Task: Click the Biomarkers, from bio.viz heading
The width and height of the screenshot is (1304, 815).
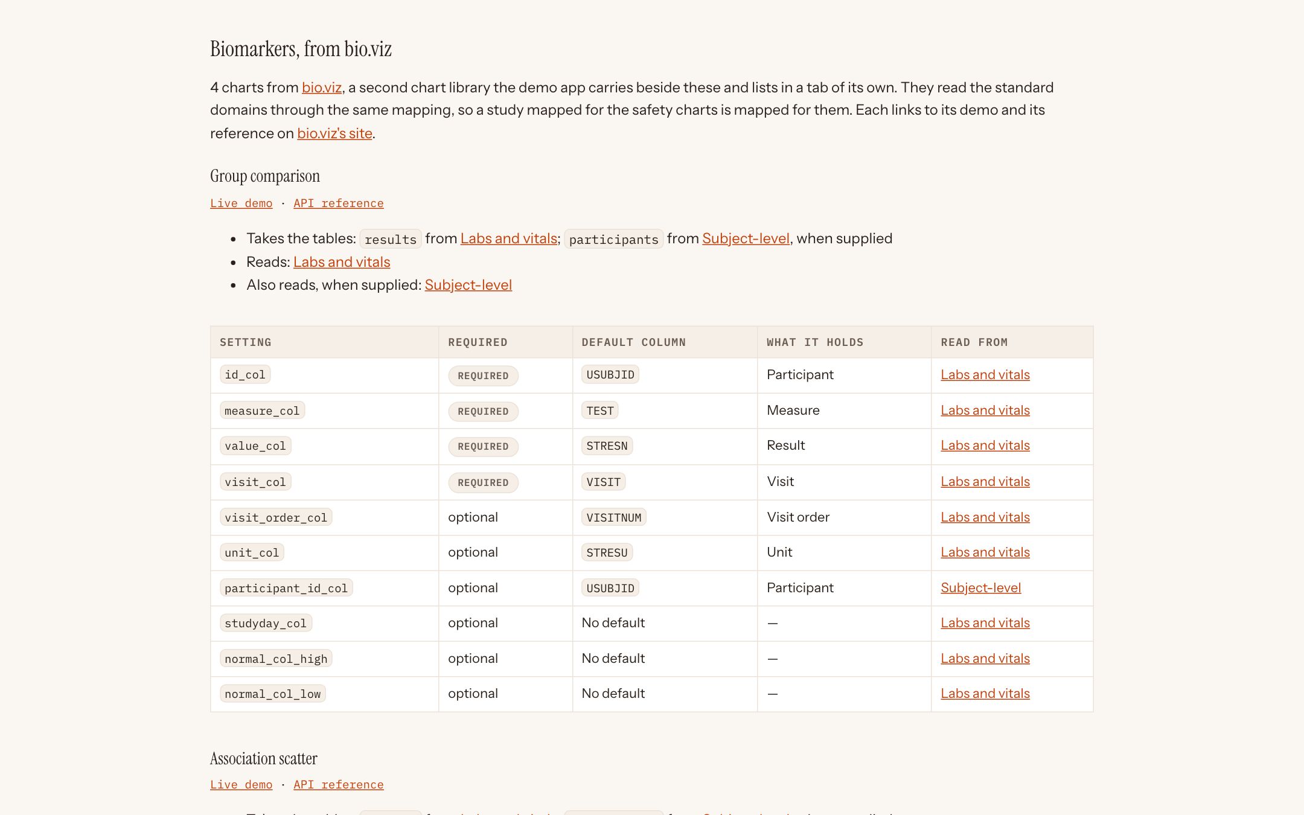Action: point(301,49)
